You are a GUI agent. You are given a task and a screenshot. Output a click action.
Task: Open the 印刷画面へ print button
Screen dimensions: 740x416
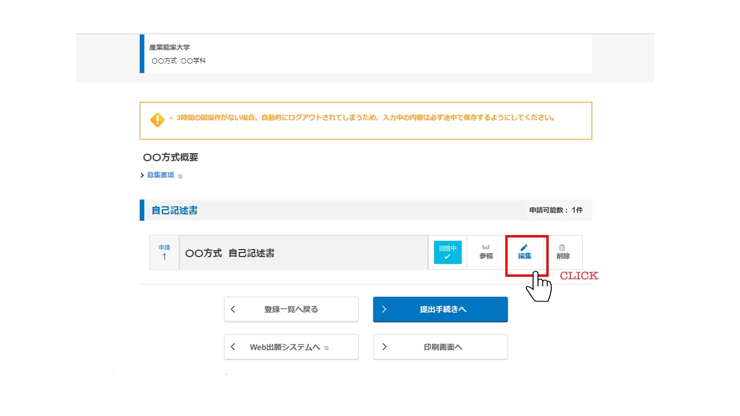[x=441, y=347]
